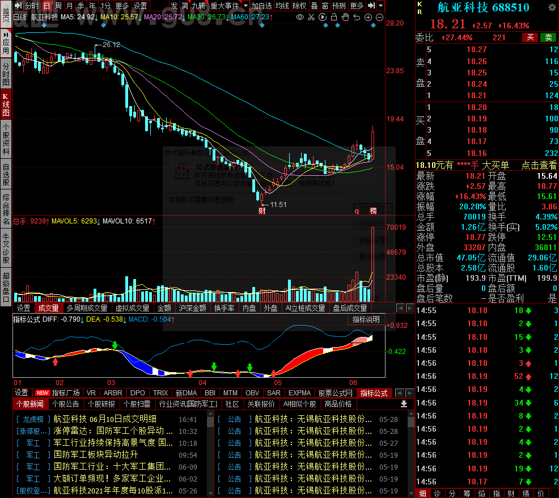Toggle the eye visibility icon above the K-line chart
This screenshot has height=498, width=559.
coord(300,17)
